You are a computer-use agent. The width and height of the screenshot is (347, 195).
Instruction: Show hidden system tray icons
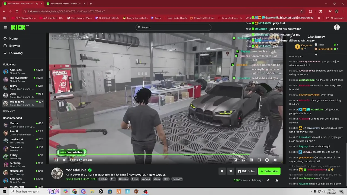pyautogui.click(x=311, y=191)
